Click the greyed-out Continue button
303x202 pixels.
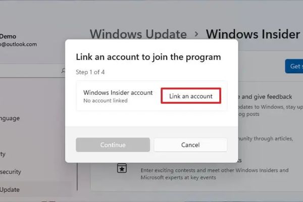(x=113, y=145)
